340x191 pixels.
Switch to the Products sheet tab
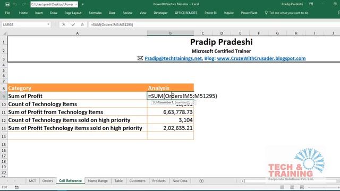[159, 181]
